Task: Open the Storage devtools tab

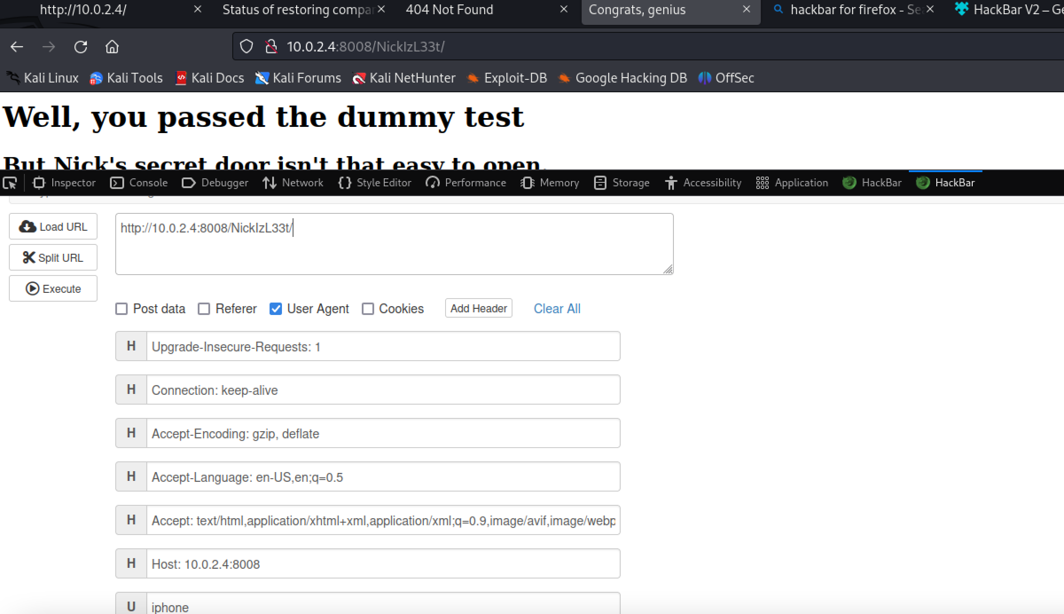Action: 622,183
